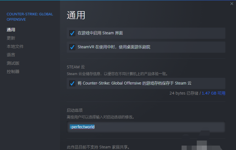Viewport: 236px width, 150px height.
Task: Open the 本地文件 tab
Action: [15, 47]
